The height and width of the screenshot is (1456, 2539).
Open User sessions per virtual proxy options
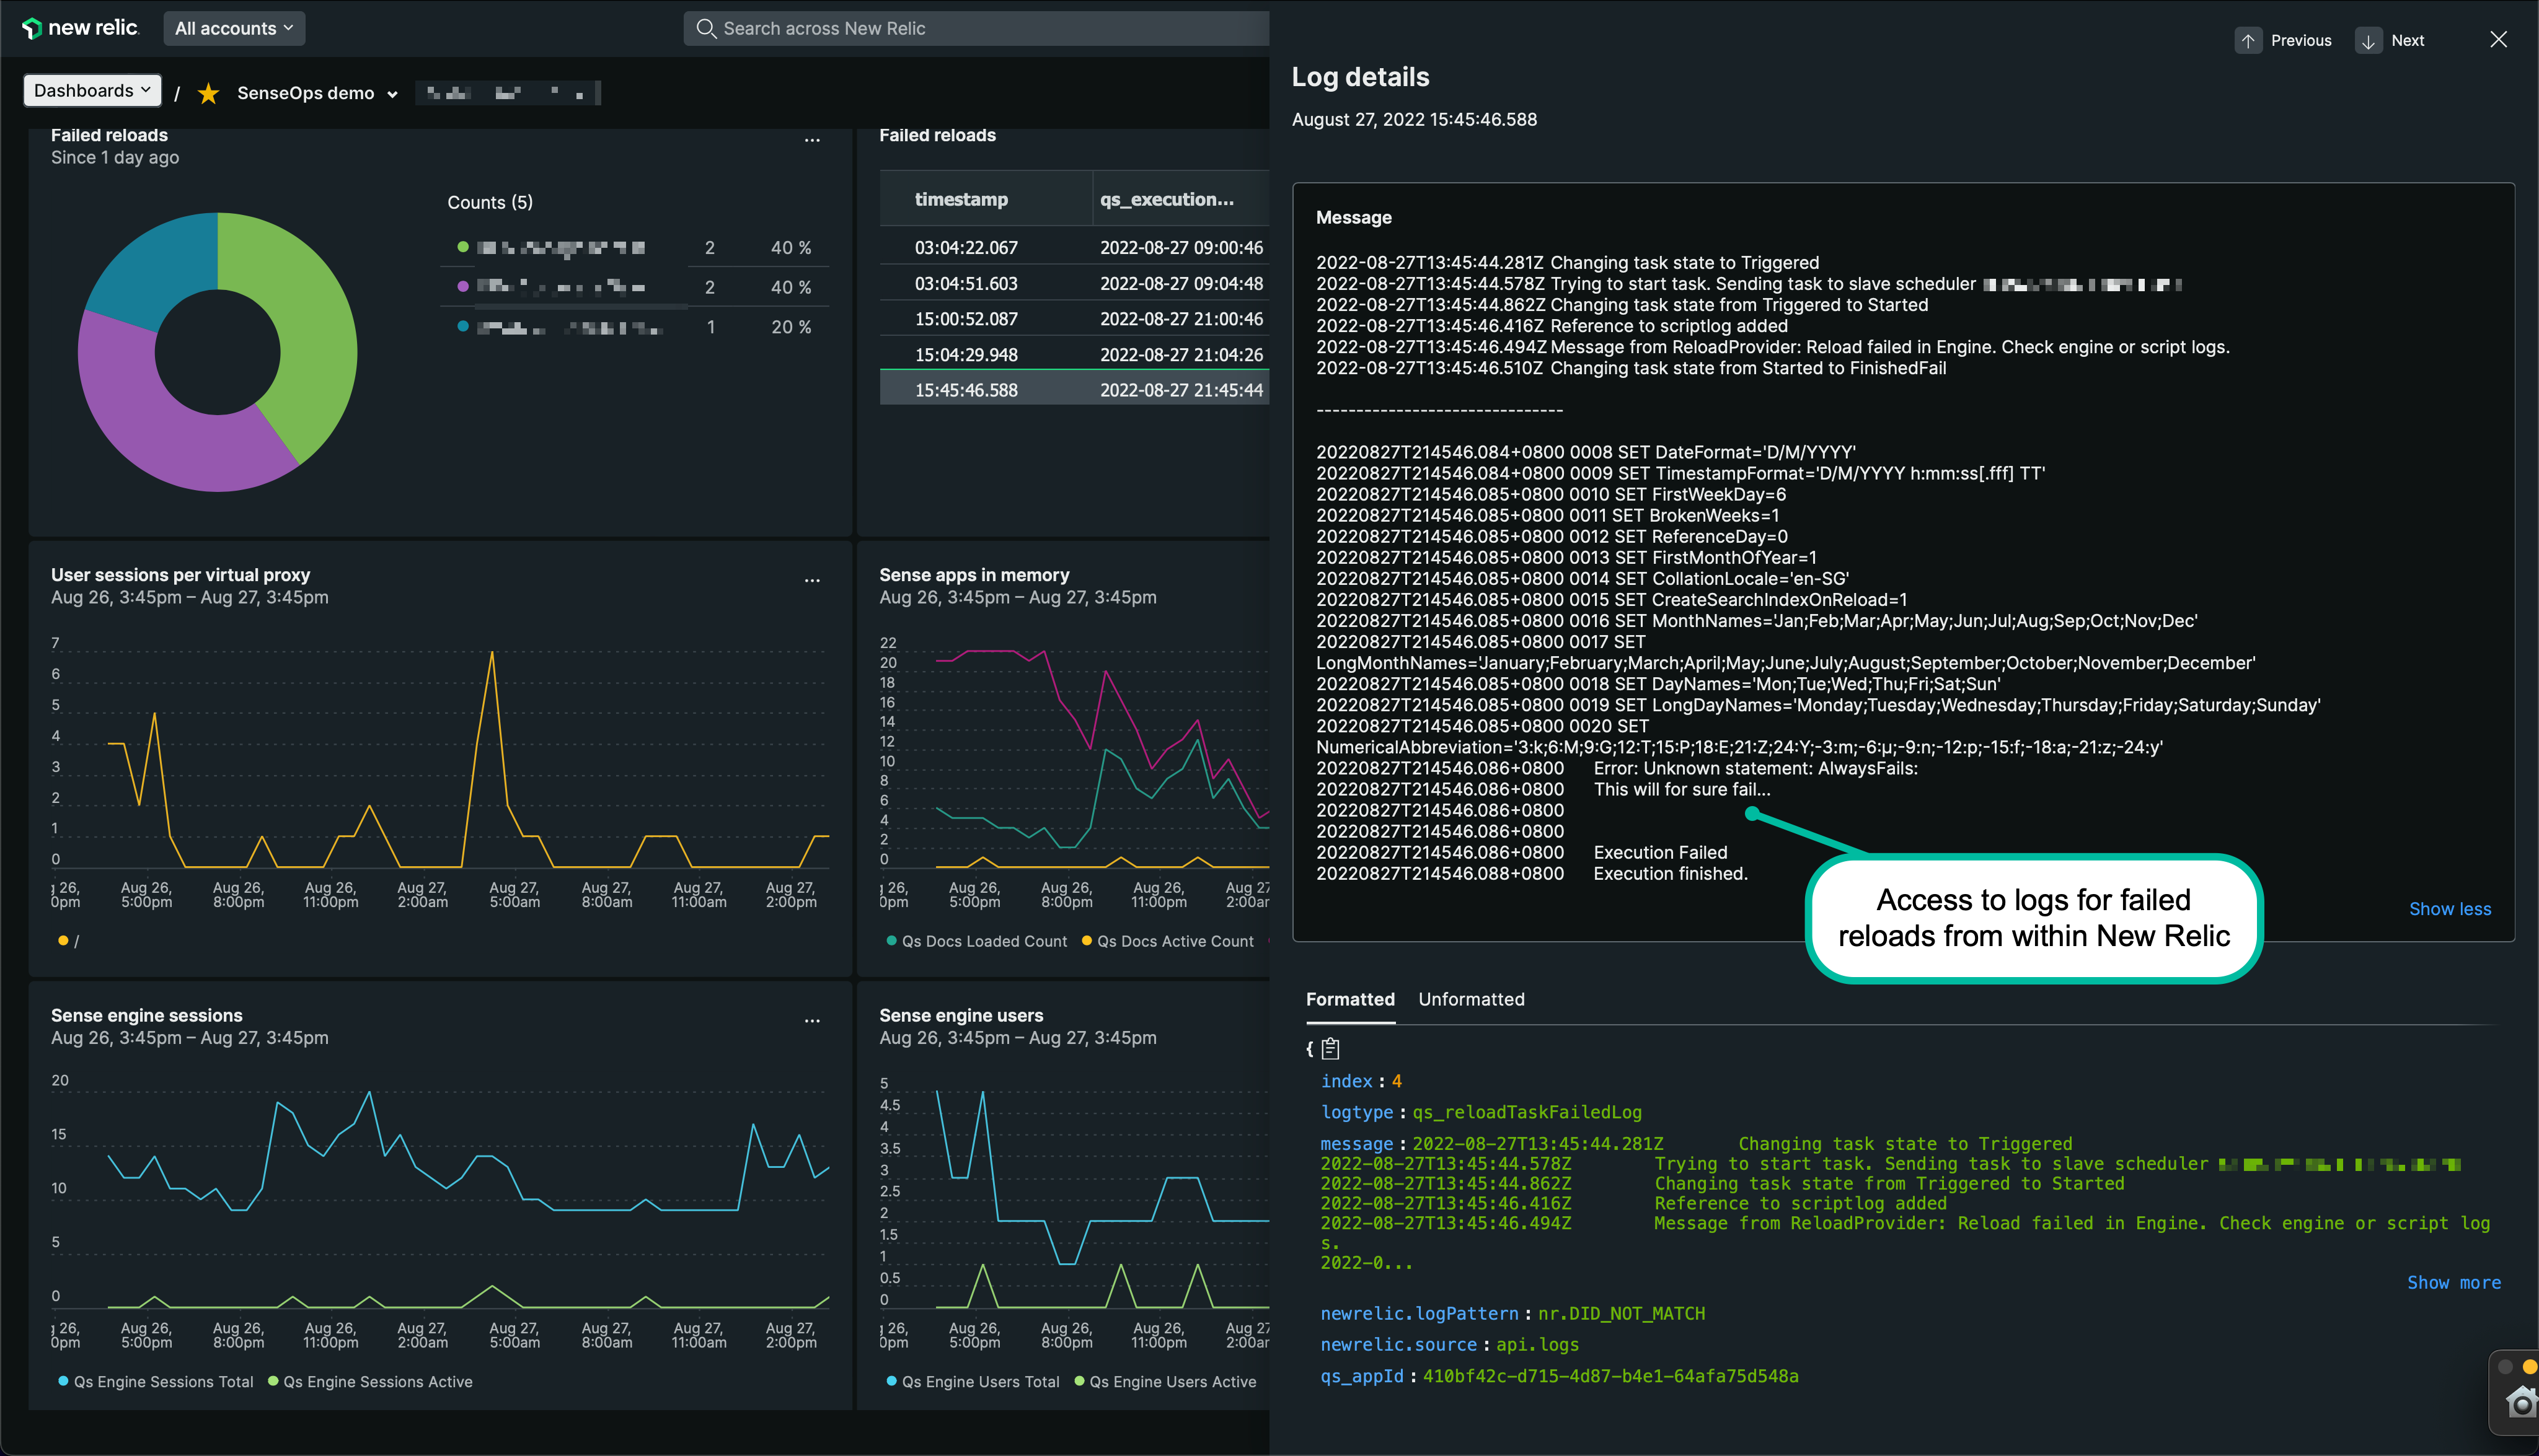point(811,580)
